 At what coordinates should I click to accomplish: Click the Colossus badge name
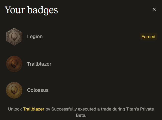[38, 90]
